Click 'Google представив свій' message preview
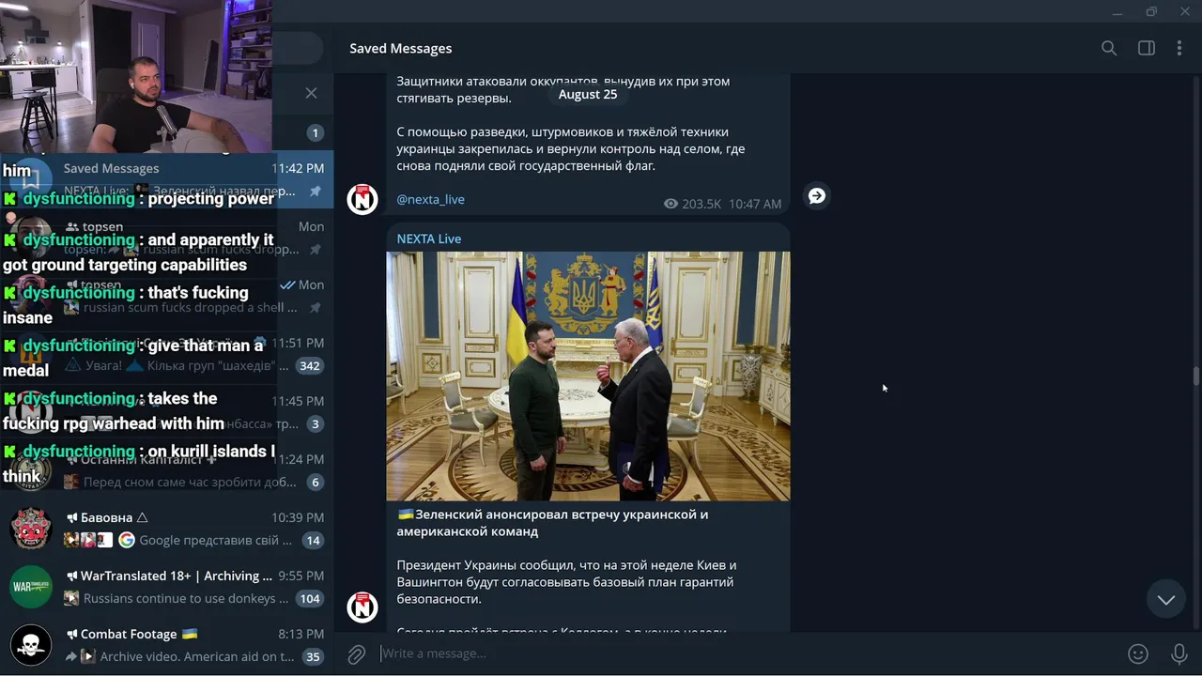The width and height of the screenshot is (1202, 676). [x=216, y=540]
